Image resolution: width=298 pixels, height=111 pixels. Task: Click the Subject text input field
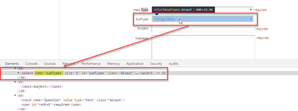coord(203,29)
